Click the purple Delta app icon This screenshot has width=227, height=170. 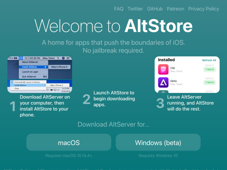[163, 83]
